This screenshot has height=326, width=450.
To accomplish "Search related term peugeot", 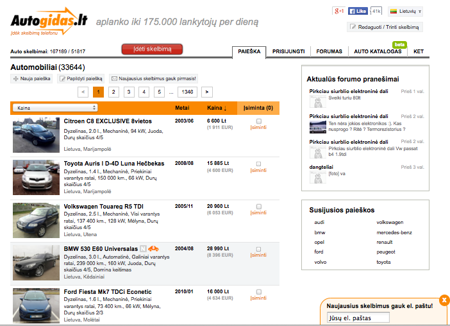I will pos(386,252).
